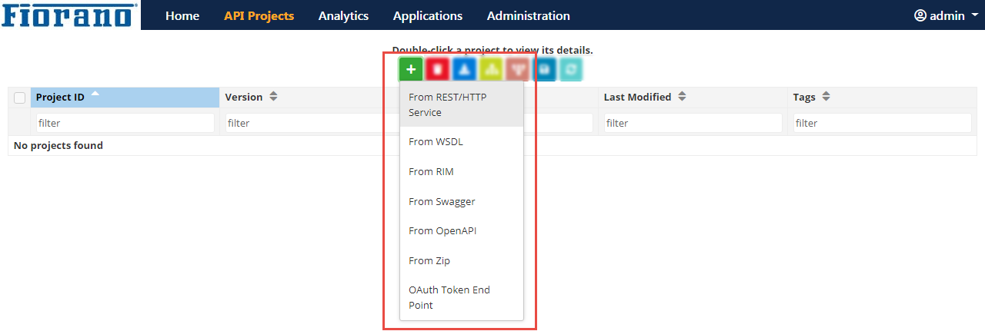Navigate to the Administration tab
This screenshot has width=985, height=331.
529,15
